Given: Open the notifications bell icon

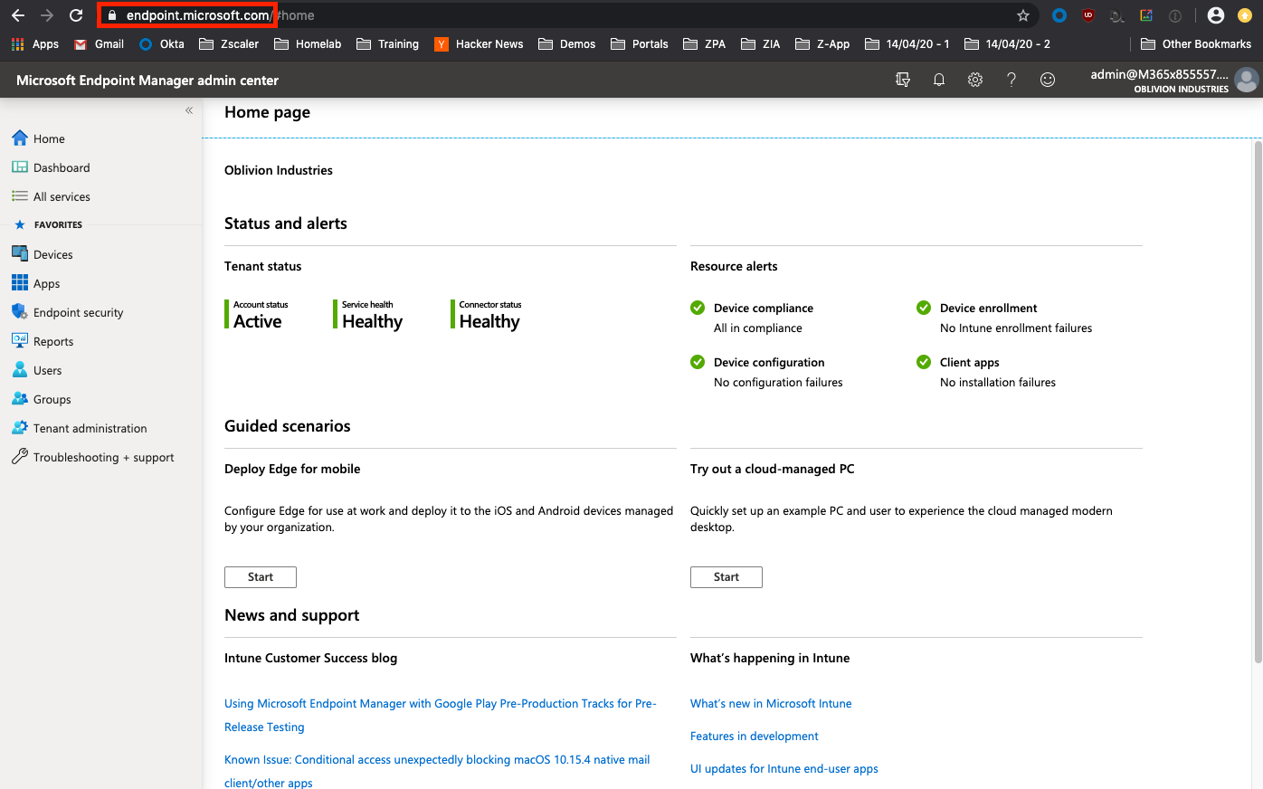Looking at the screenshot, I should [x=939, y=80].
